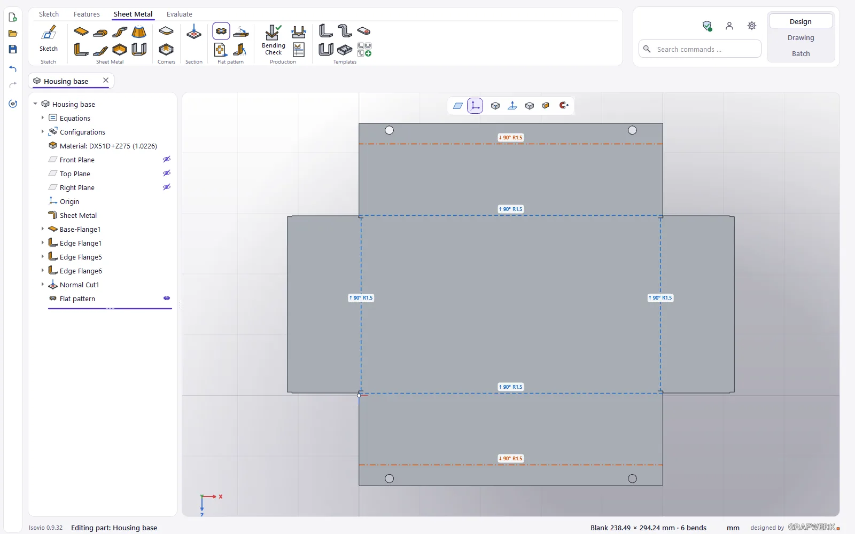This screenshot has width=855, height=534.
Task: Show the Front Plane visibility
Action: (167, 159)
